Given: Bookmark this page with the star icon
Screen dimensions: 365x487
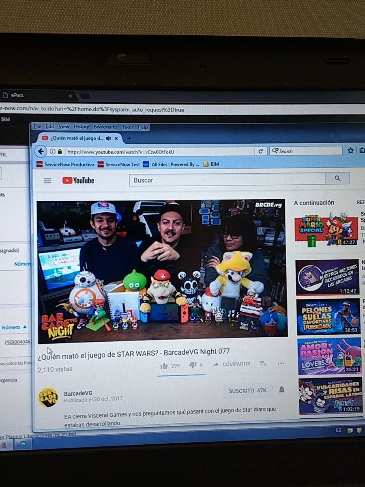Looking at the screenshot, I should point(350,151).
